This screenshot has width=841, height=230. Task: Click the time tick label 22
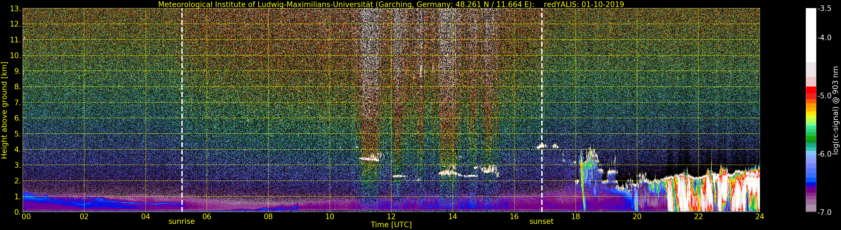click(698, 216)
